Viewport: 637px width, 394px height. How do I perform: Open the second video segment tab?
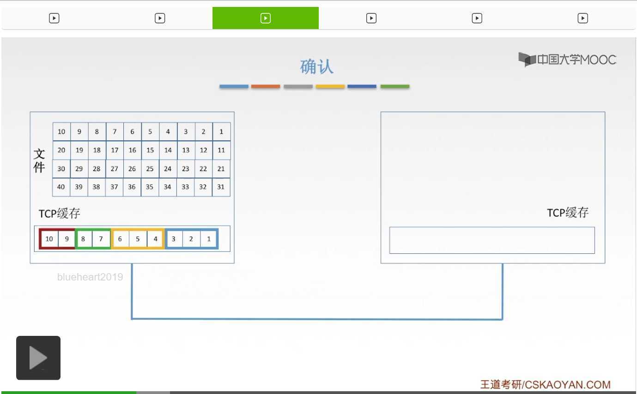(160, 18)
